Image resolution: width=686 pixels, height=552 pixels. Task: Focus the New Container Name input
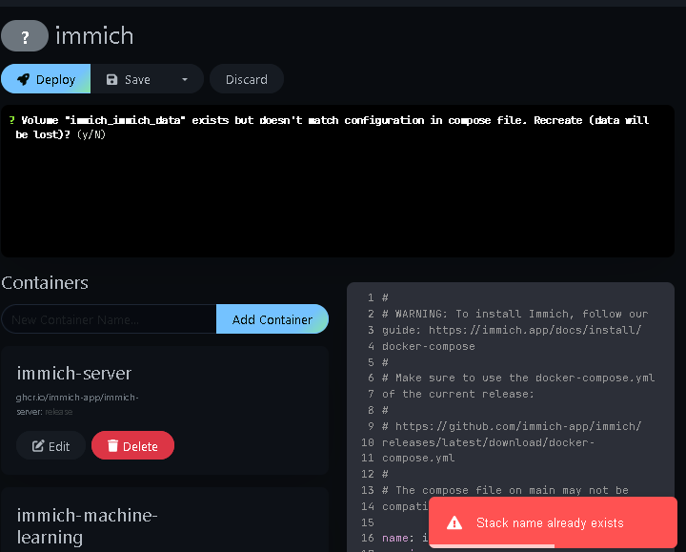[x=110, y=319]
